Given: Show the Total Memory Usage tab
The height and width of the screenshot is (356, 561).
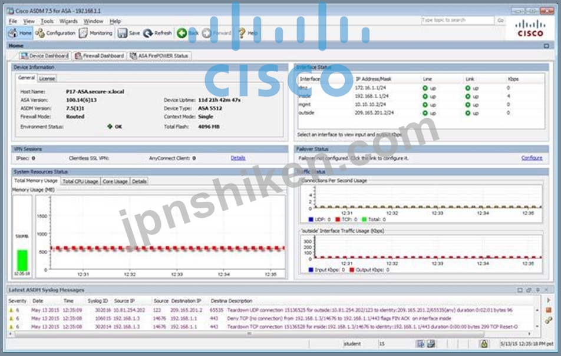Looking at the screenshot, I should pyautogui.click(x=36, y=181).
